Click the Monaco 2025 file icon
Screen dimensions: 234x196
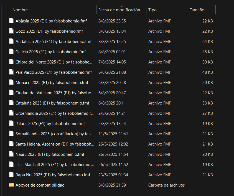tap(11, 82)
